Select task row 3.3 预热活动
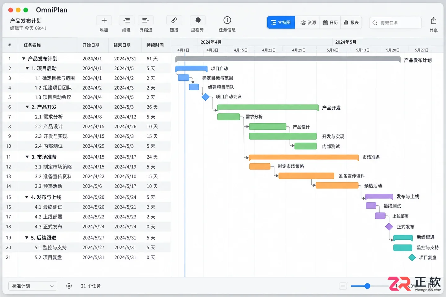 [x=87, y=186]
